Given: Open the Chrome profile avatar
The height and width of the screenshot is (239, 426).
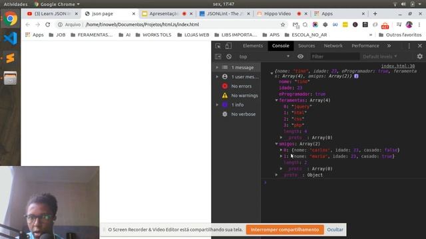Looking at the screenshot, I should (409, 25).
